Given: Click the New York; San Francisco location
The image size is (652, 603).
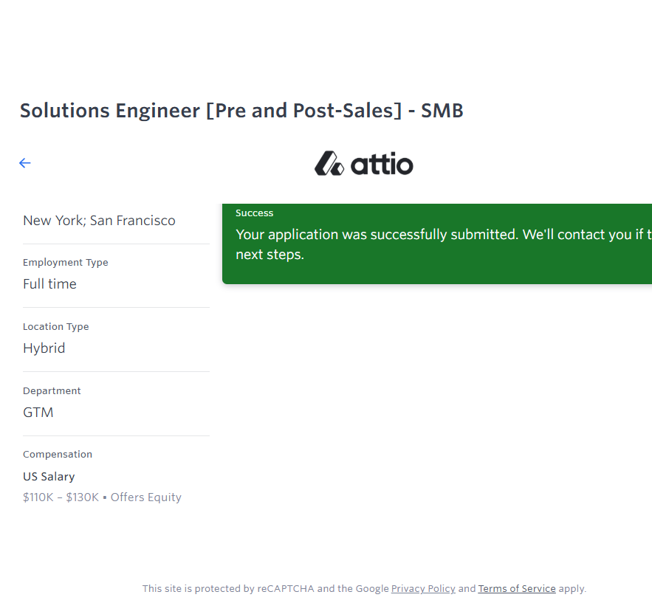Looking at the screenshot, I should click(x=99, y=221).
